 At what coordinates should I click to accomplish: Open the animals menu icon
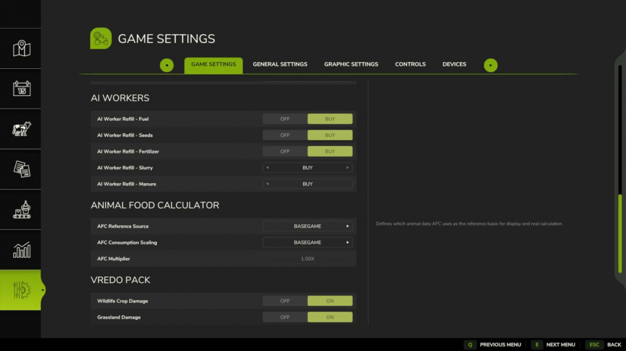[x=20, y=130]
